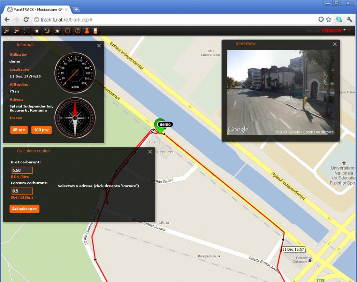Screen dimensions: 357x282
Task: Click the StreetView photo
Action: [x=281, y=92]
